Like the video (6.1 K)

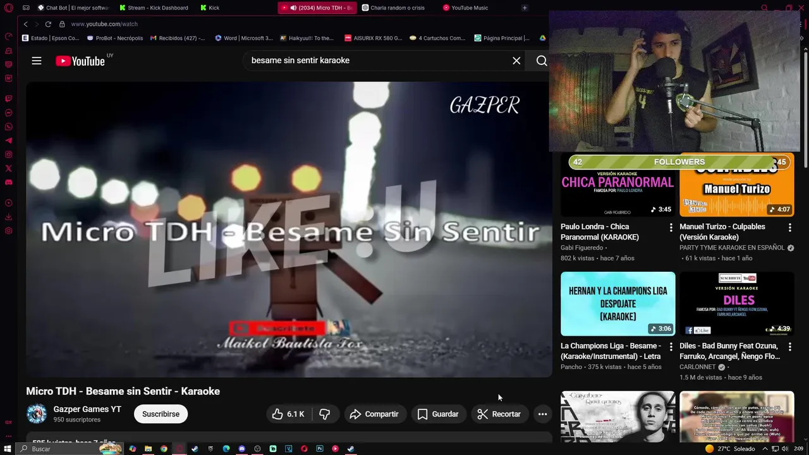[288, 414]
